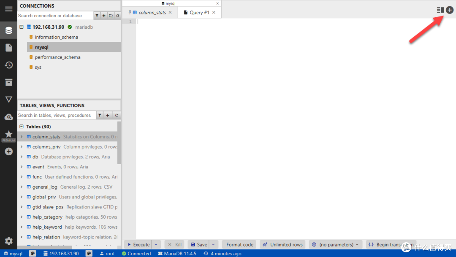Refresh the tables list

pyautogui.click(x=117, y=115)
